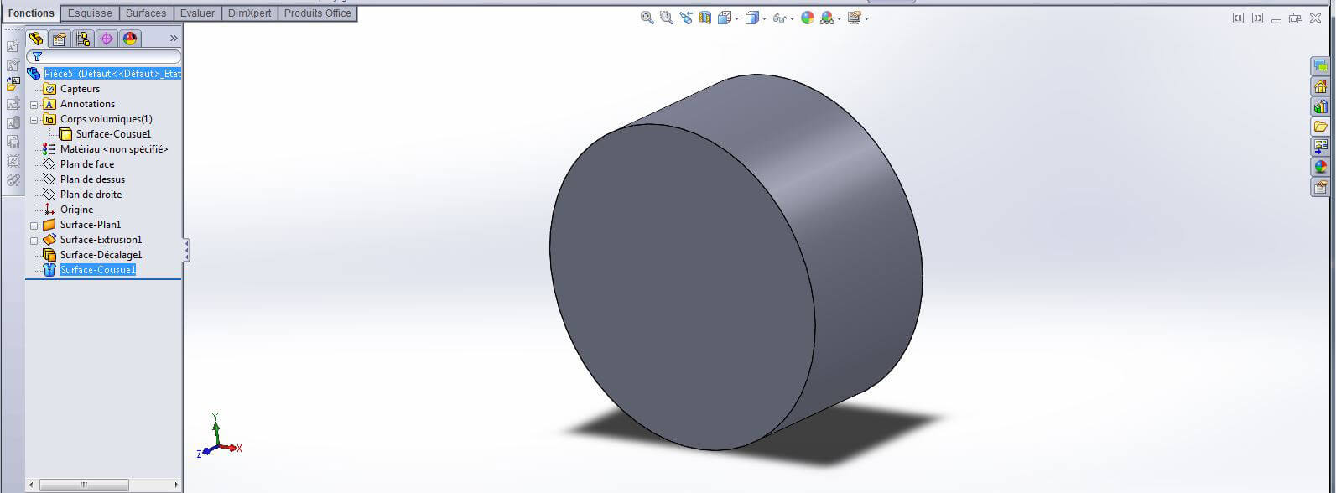Open FeatureManager design tree tab
1336x493 pixels.
pyautogui.click(x=36, y=39)
